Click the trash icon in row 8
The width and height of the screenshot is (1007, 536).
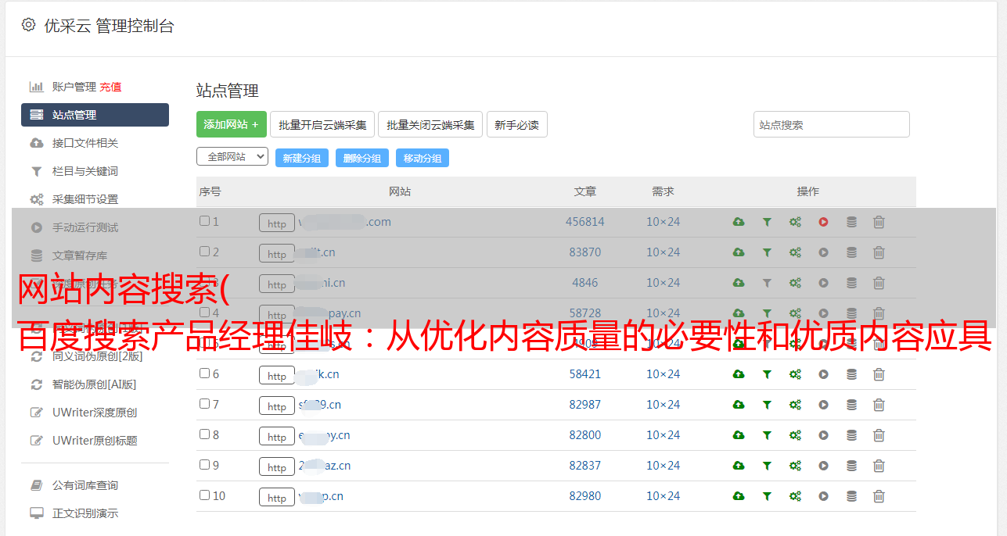pyautogui.click(x=879, y=435)
